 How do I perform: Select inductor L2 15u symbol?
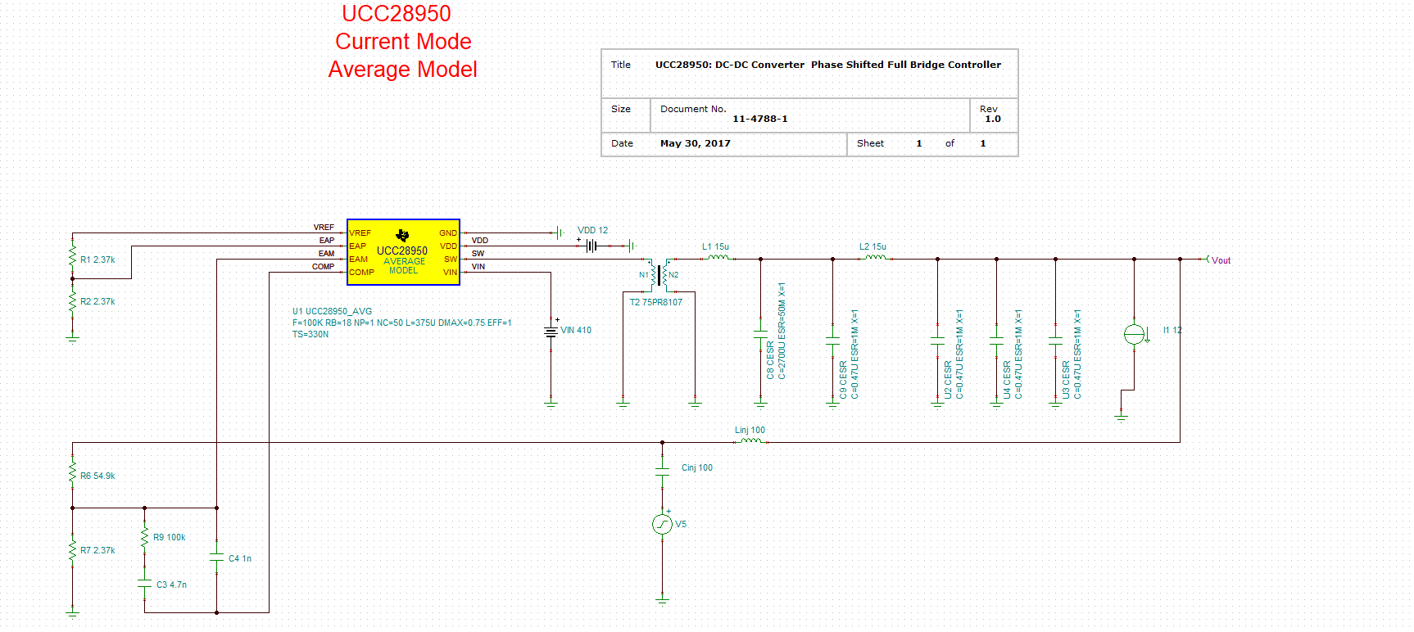pos(875,258)
